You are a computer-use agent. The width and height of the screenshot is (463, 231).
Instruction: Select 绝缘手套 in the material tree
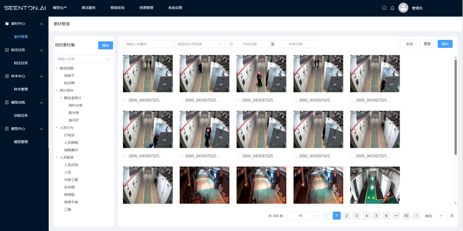pos(71,202)
